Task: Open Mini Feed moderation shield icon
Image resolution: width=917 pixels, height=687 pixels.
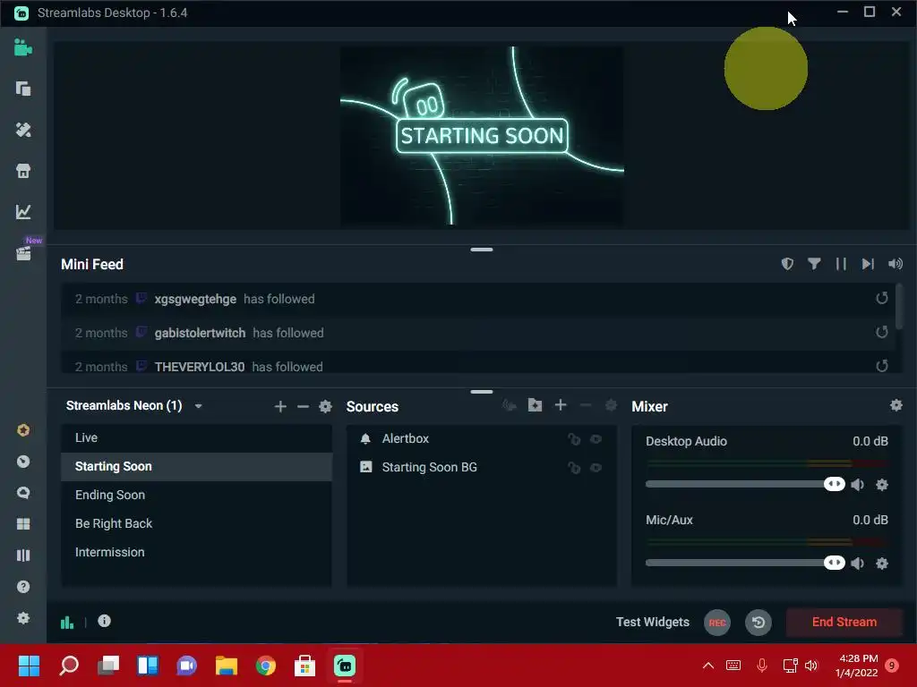Action: [x=787, y=264]
